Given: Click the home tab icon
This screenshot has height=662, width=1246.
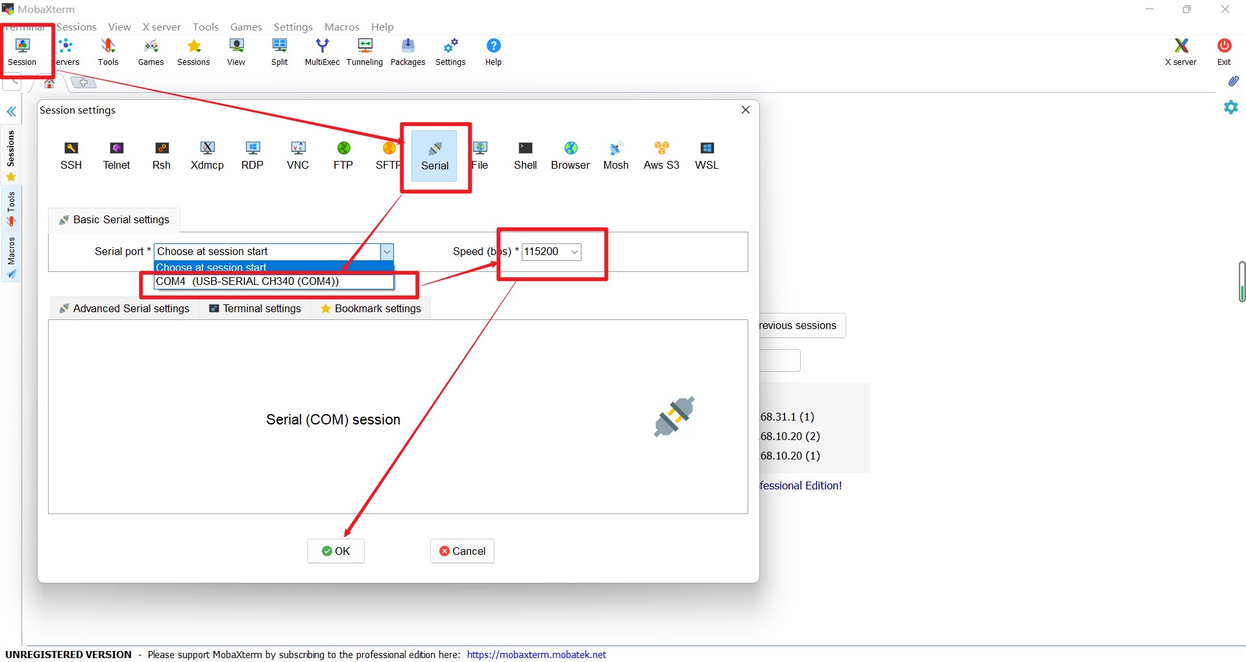Looking at the screenshot, I should (x=49, y=83).
